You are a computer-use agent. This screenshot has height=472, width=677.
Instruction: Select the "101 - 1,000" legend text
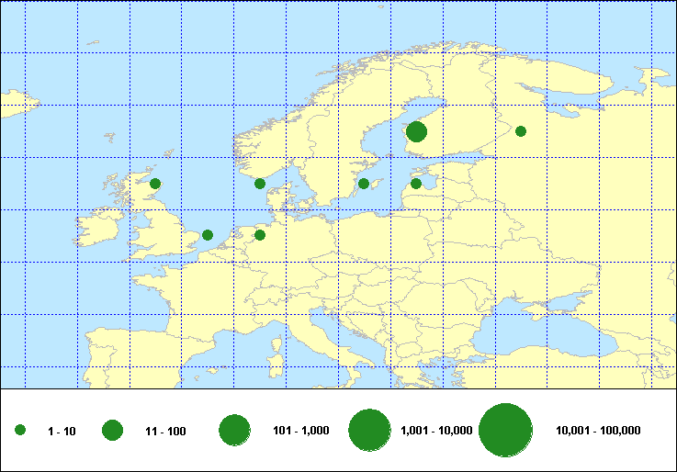[x=301, y=432]
